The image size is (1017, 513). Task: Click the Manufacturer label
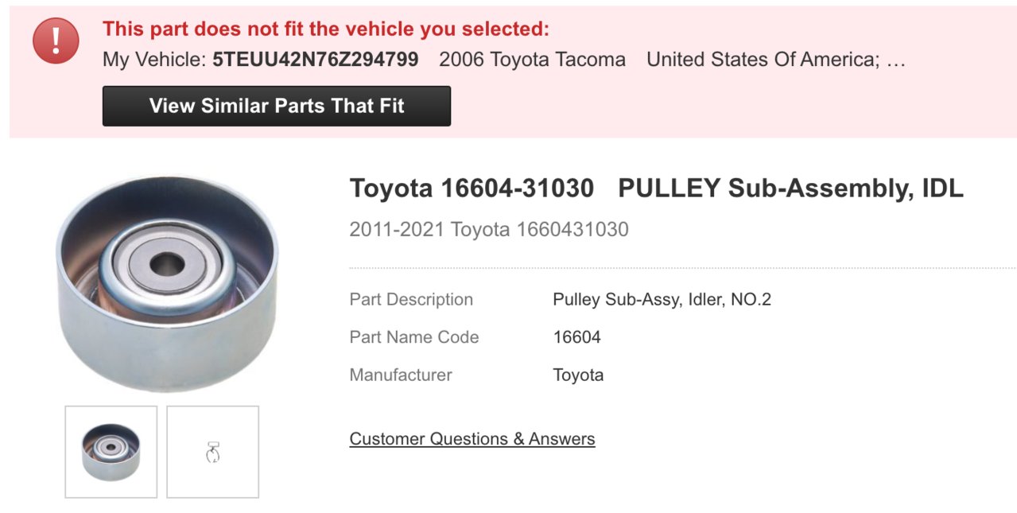click(401, 375)
